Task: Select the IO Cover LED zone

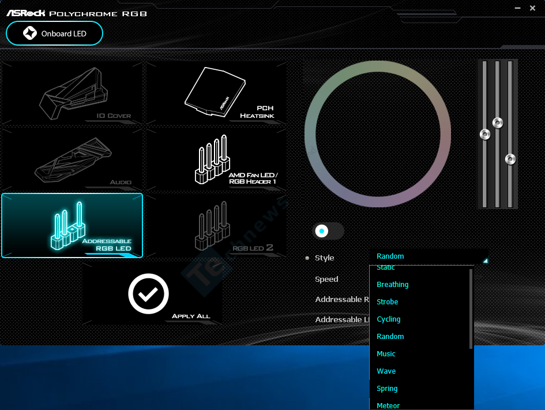Action: 72,94
